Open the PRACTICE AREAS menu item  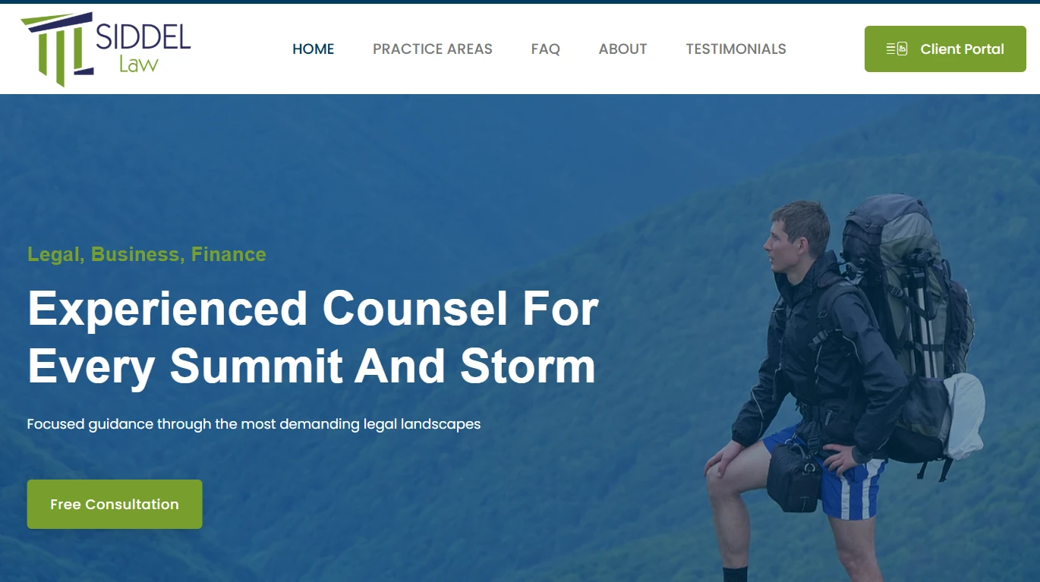coord(433,49)
